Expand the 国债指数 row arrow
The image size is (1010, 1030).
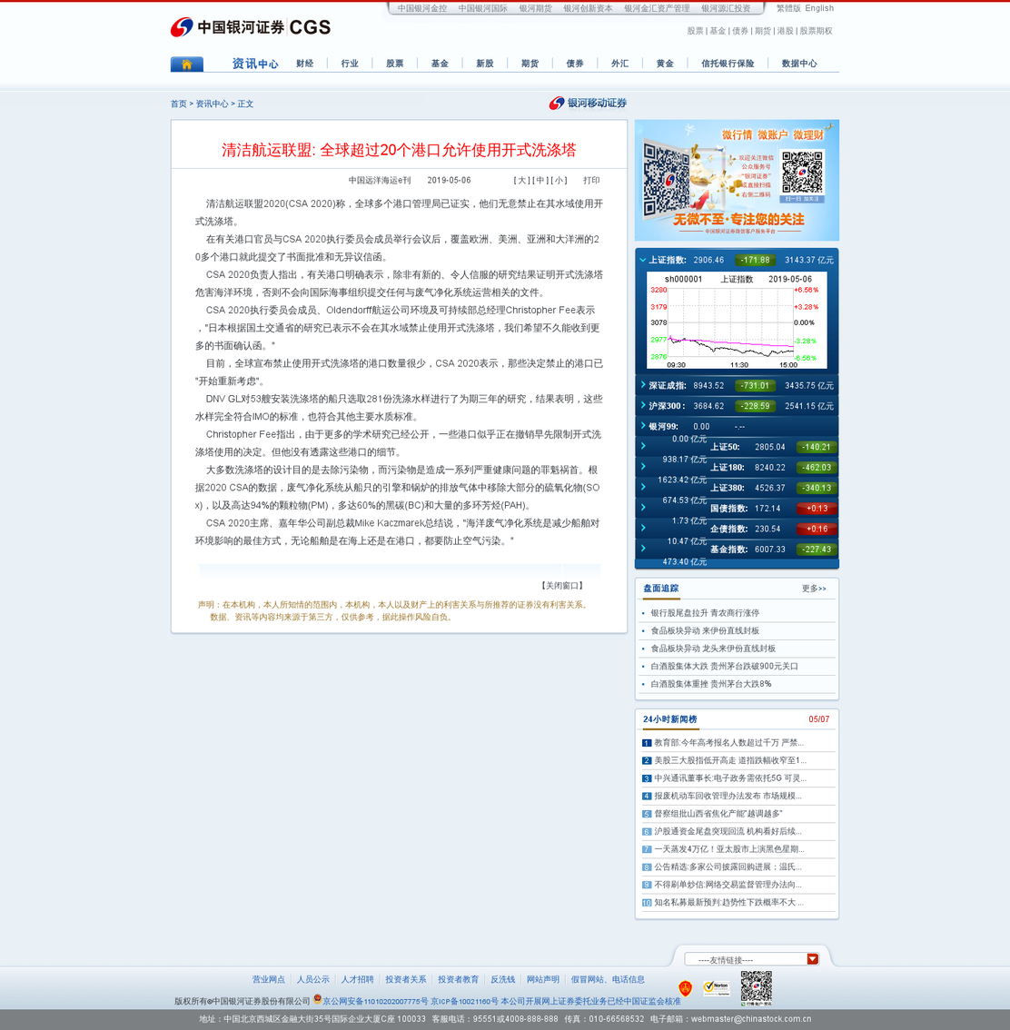point(643,507)
